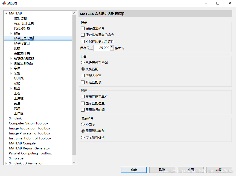The height and width of the screenshot is (176, 236).
Task: Open MATLAB Compiler preferences
Action: tap(23, 143)
